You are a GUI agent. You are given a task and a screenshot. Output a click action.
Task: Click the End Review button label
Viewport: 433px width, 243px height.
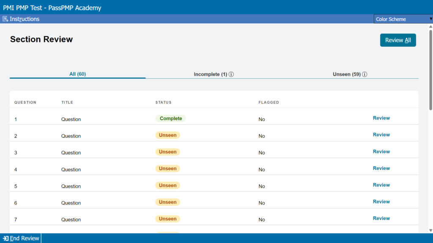click(x=25, y=238)
